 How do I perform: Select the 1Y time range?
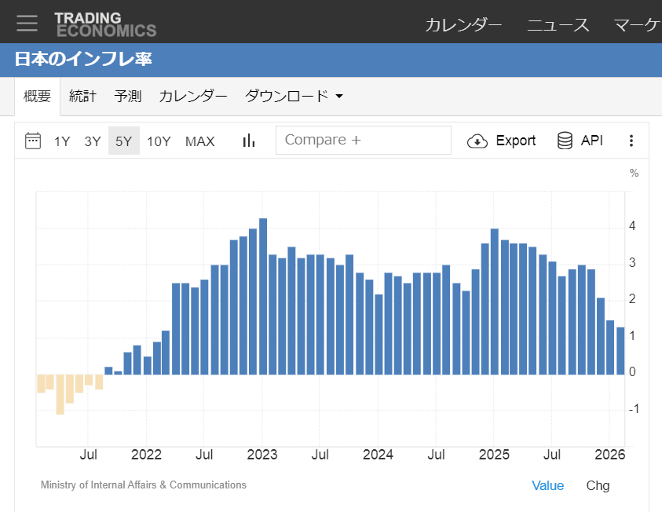[x=62, y=141]
